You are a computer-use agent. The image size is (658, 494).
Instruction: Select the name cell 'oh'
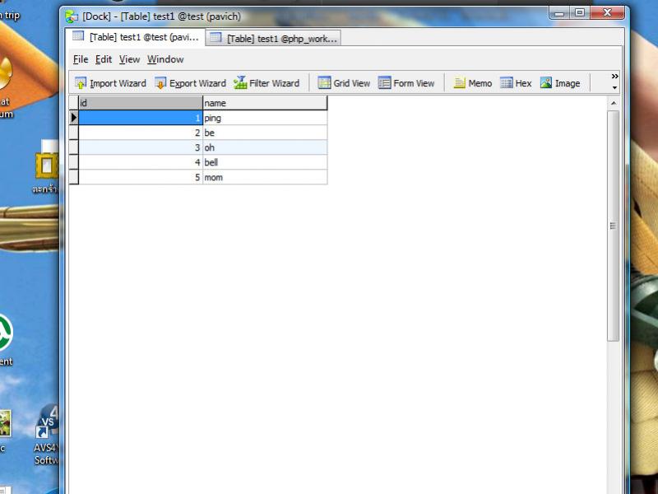[265, 147]
